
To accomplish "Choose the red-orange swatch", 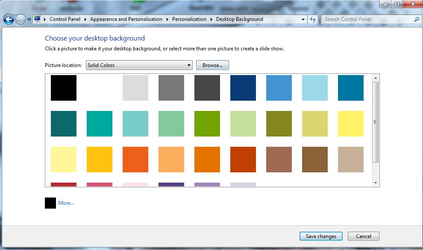I will pyautogui.click(x=135, y=160).
